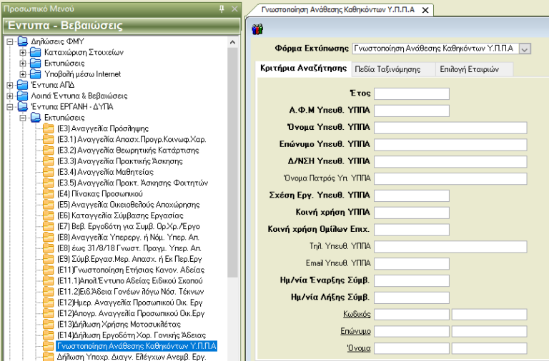
Task: Expand the Έντυπα ΑΠΔ tree node
Action: (9, 85)
